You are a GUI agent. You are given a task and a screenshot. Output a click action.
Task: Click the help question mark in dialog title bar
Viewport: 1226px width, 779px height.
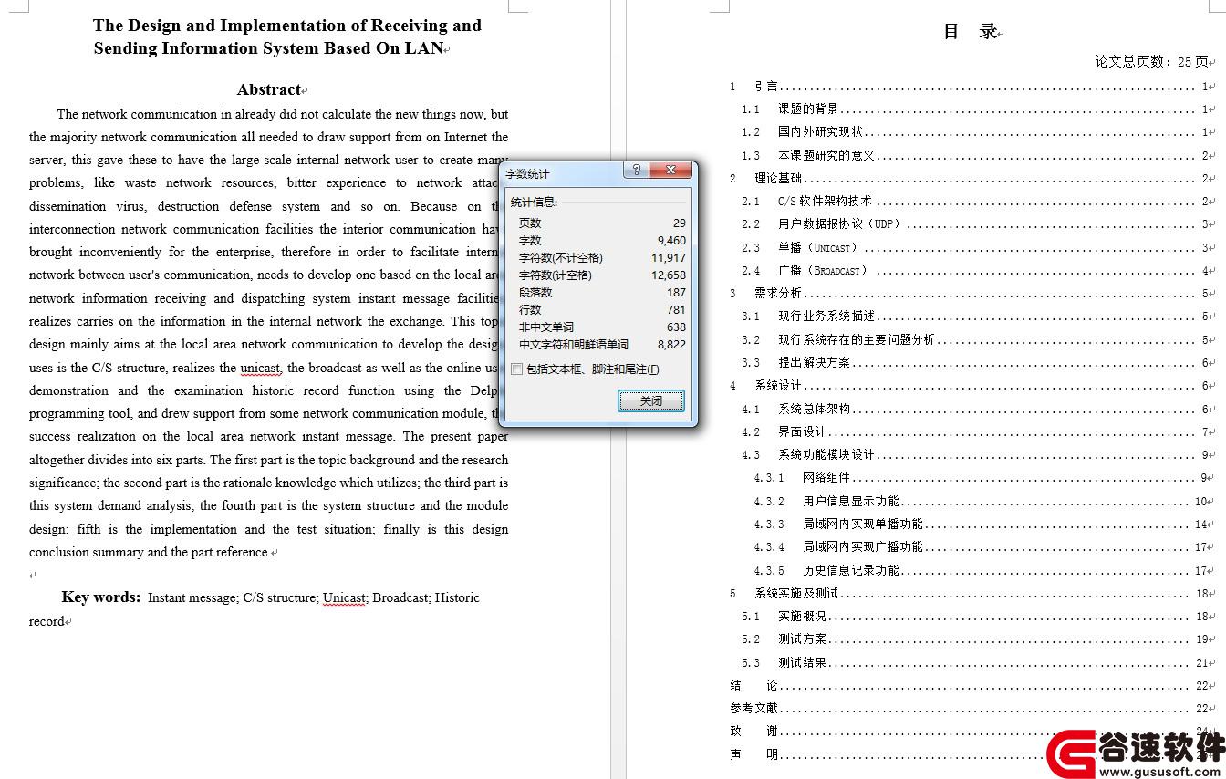point(637,171)
